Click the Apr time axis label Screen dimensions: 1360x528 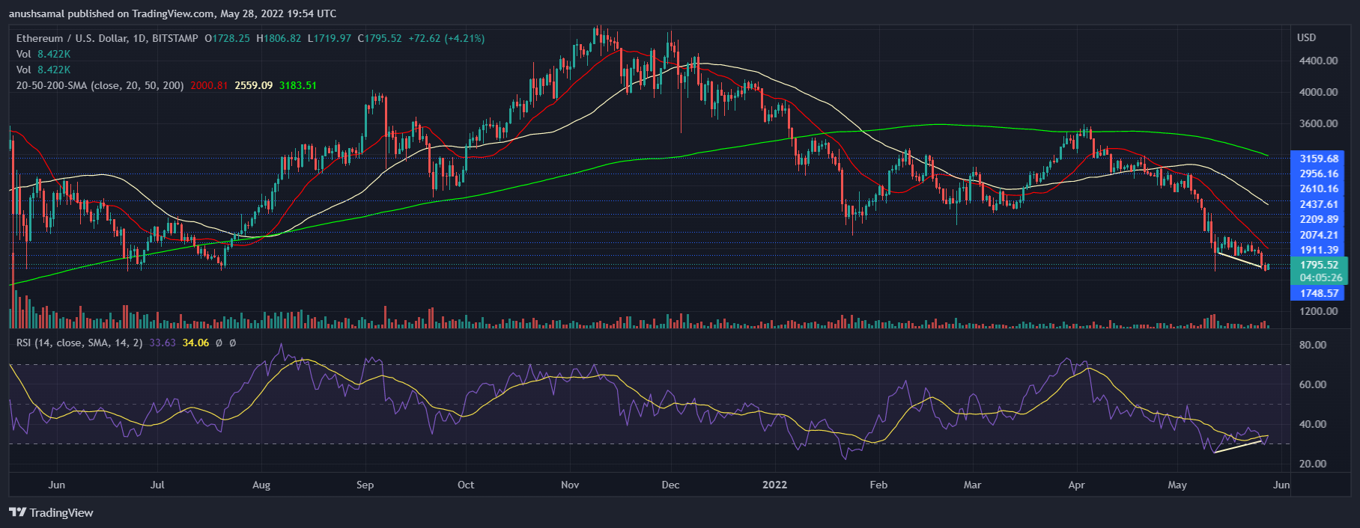1076,485
